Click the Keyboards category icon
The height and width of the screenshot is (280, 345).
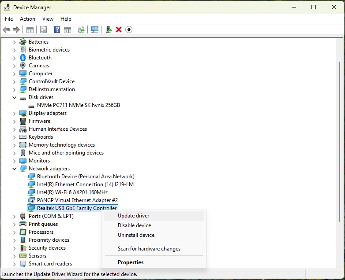click(23, 137)
